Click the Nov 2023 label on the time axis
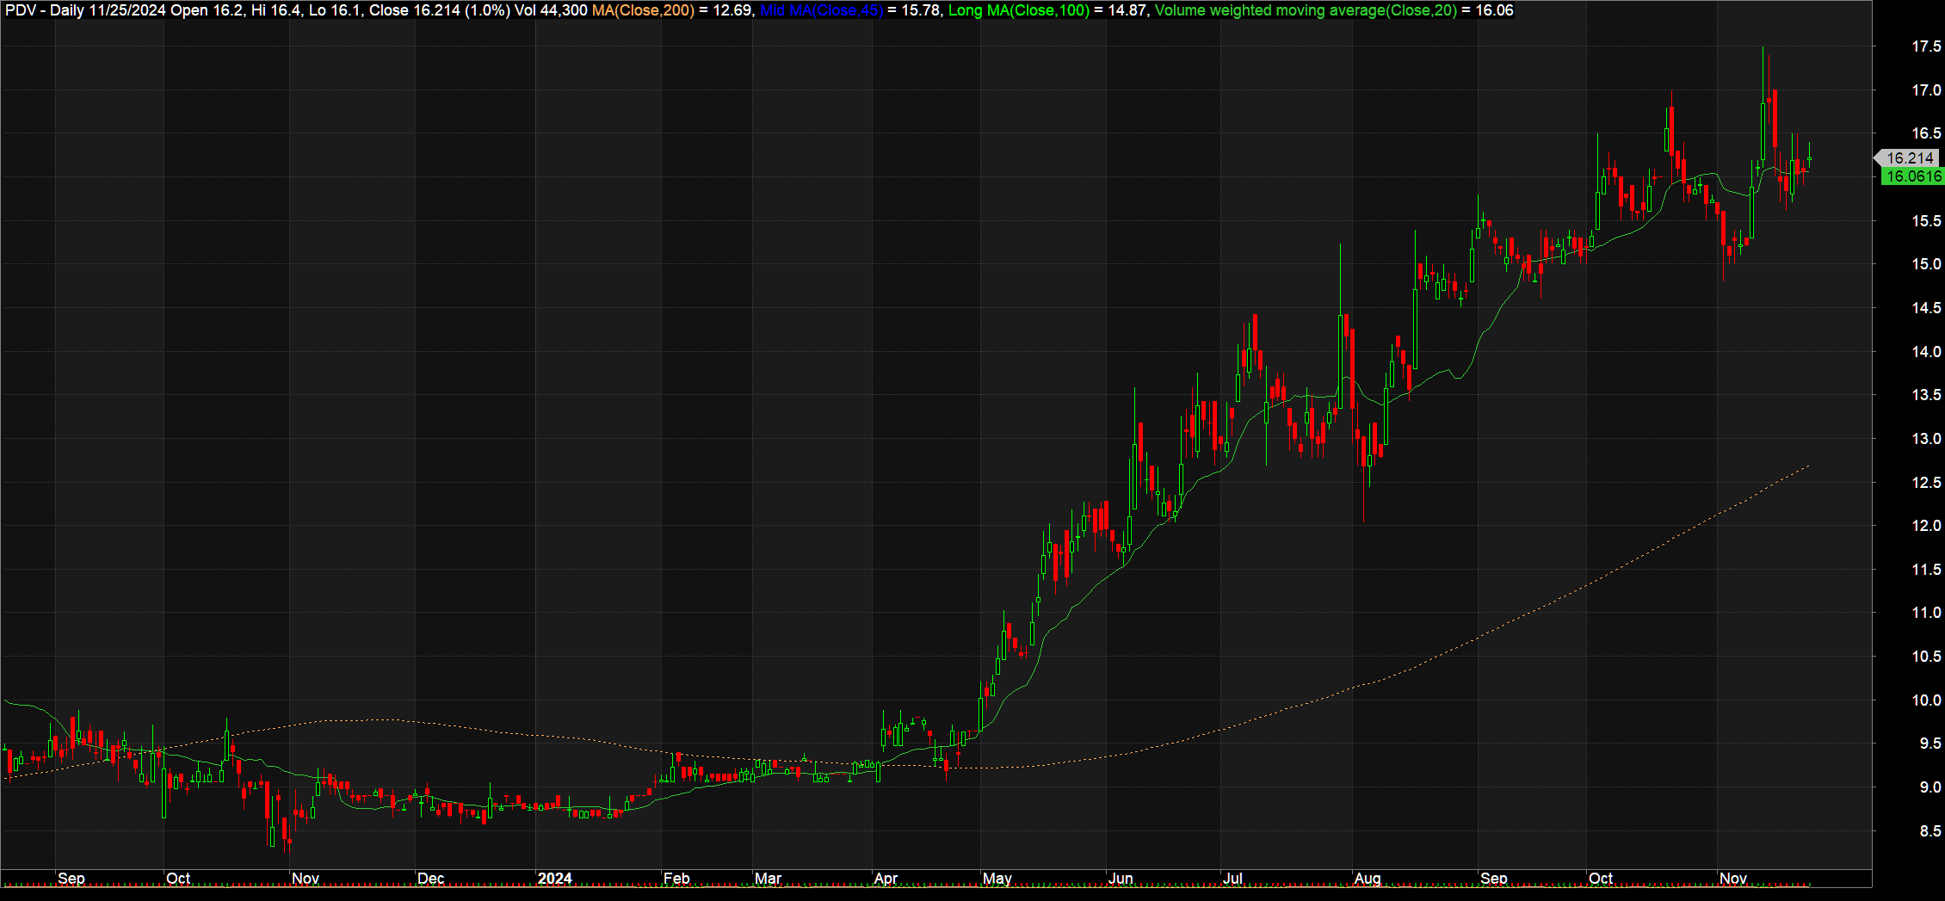Screen dimensions: 1945x901 [x=306, y=879]
